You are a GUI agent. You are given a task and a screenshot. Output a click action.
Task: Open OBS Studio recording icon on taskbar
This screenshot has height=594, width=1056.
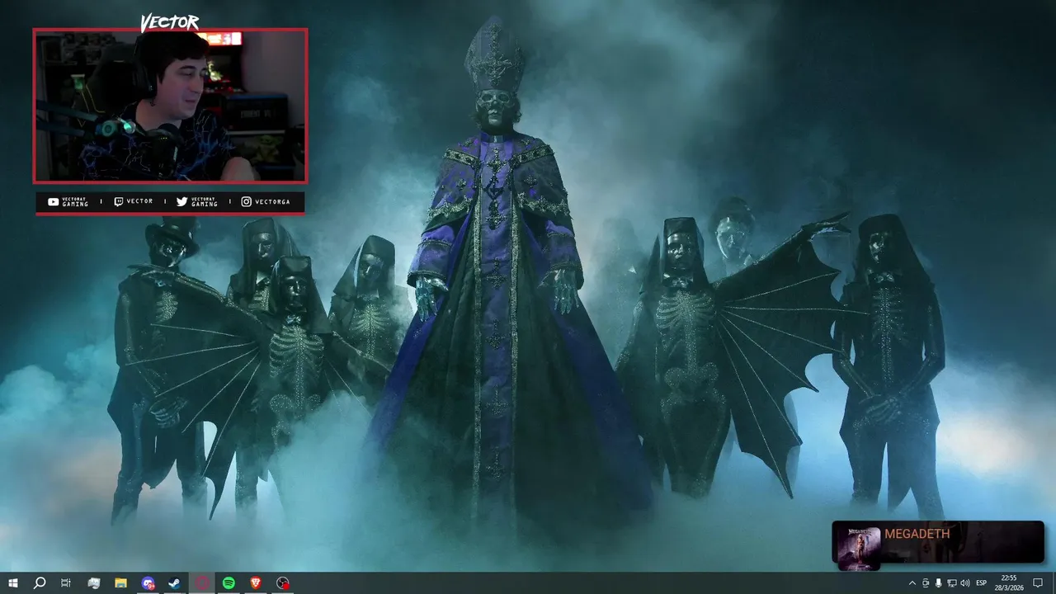[283, 583]
